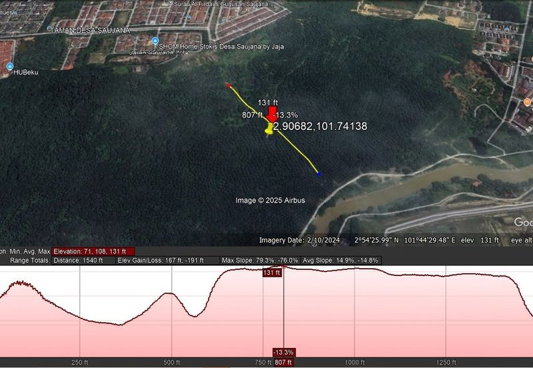Click the coordinates label 2.90682,101.74138
This screenshot has width=533, height=368.
tap(320, 126)
